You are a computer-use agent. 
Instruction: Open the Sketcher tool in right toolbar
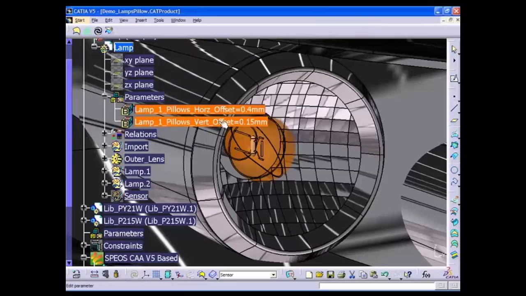point(454,78)
